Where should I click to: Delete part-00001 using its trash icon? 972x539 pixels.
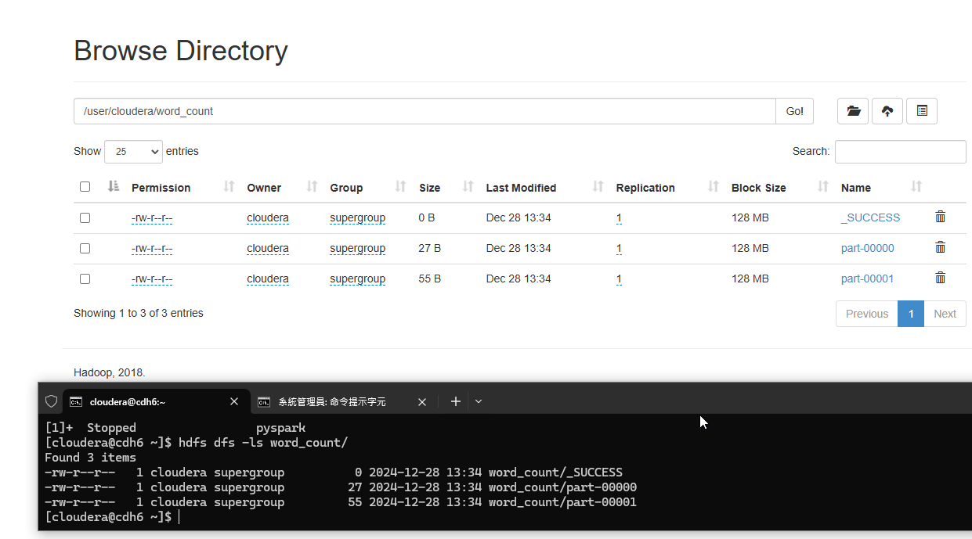pos(941,278)
